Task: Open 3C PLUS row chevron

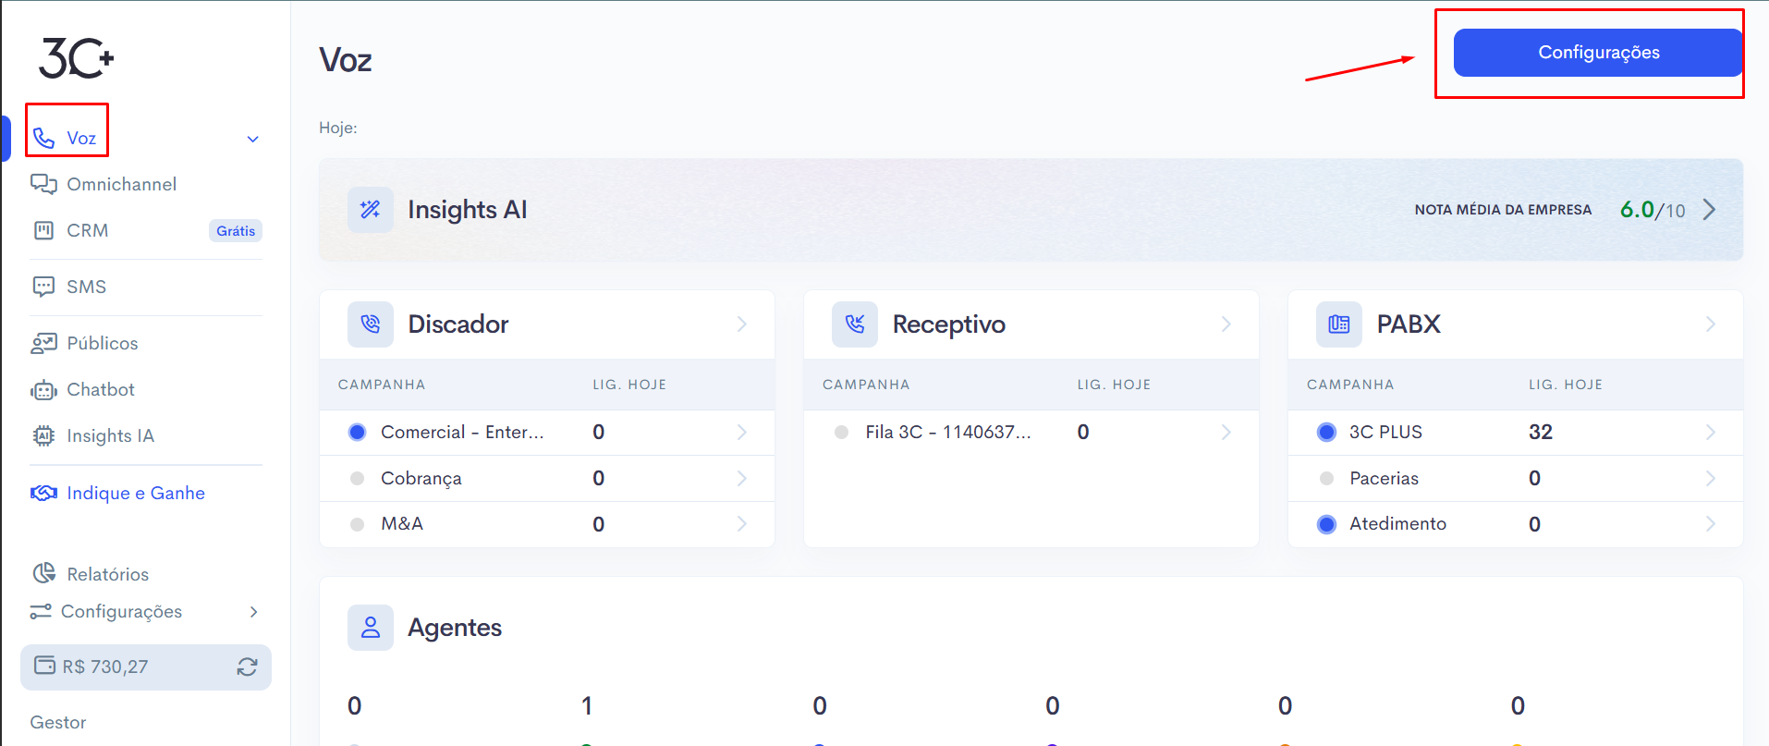Action: click(1711, 432)
